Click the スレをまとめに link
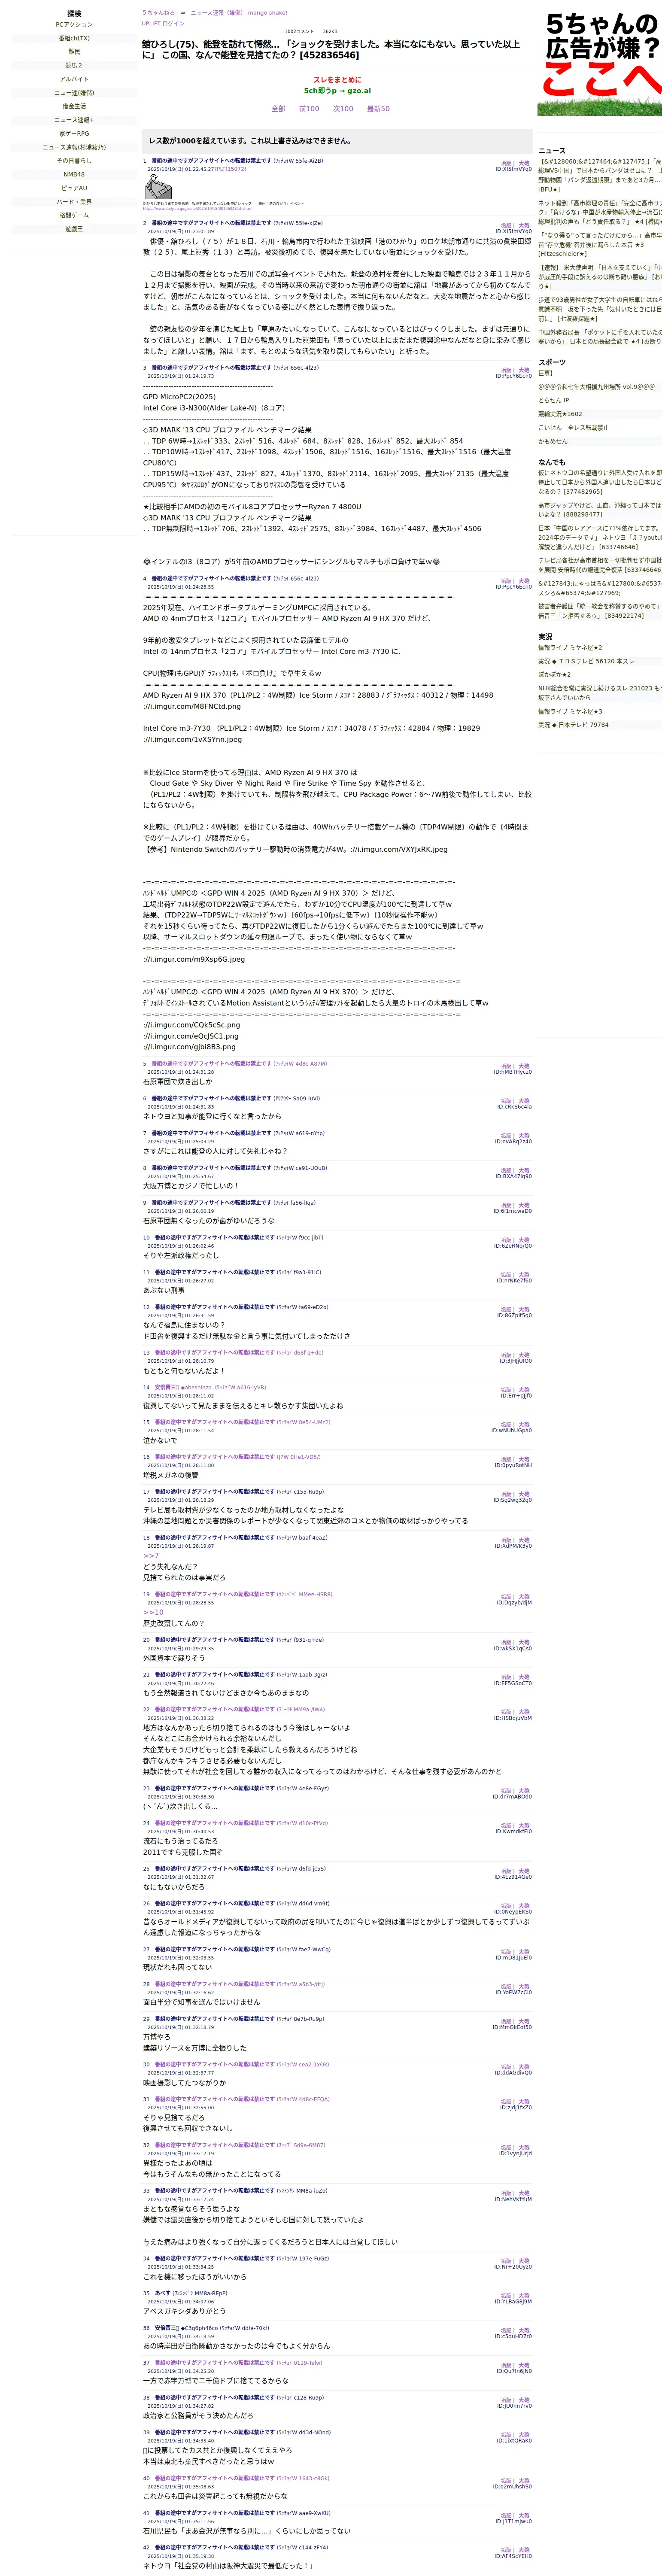Image resolution: width=662 pixels, height=2576 pixels. coord(337,80)
